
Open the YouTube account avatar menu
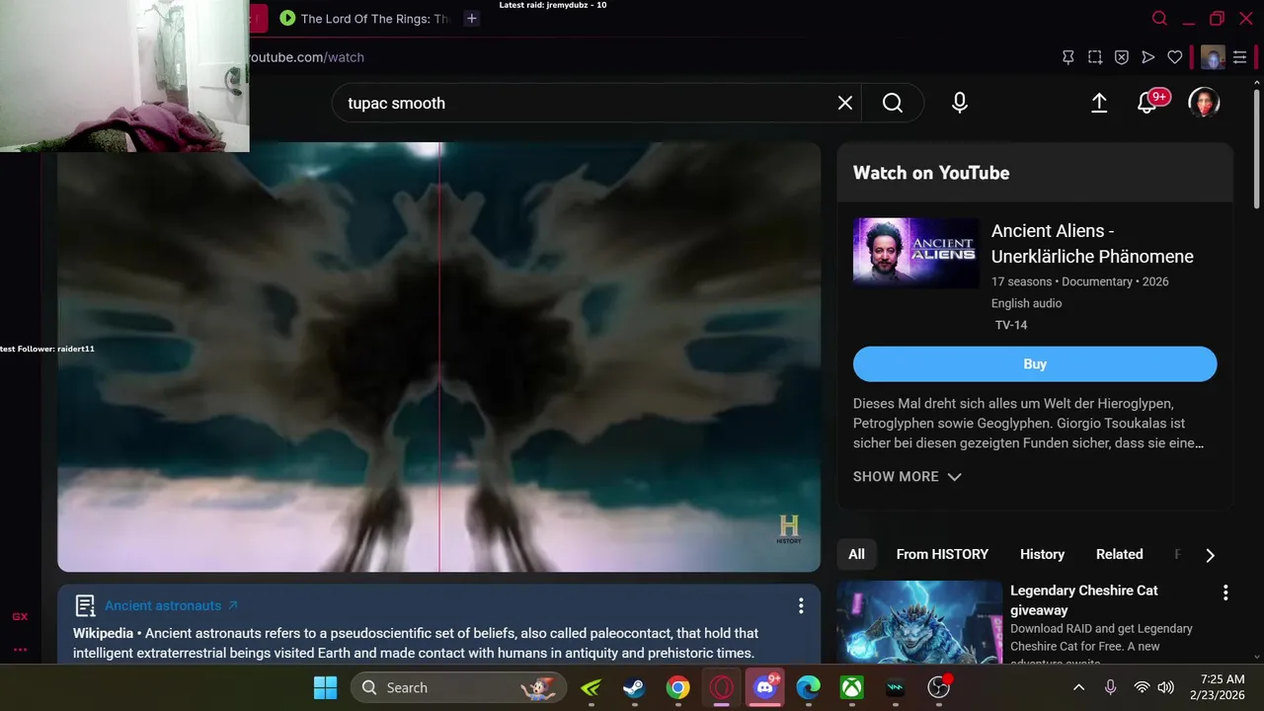(x=1204, y=103)
